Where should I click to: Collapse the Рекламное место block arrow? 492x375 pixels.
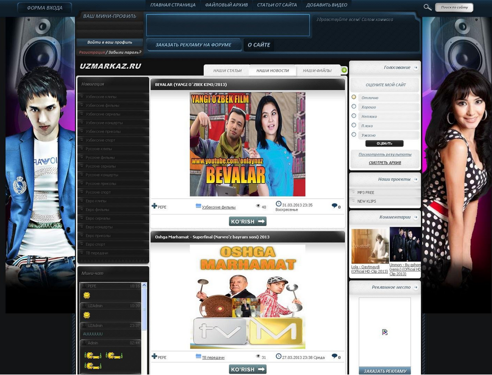416,287
